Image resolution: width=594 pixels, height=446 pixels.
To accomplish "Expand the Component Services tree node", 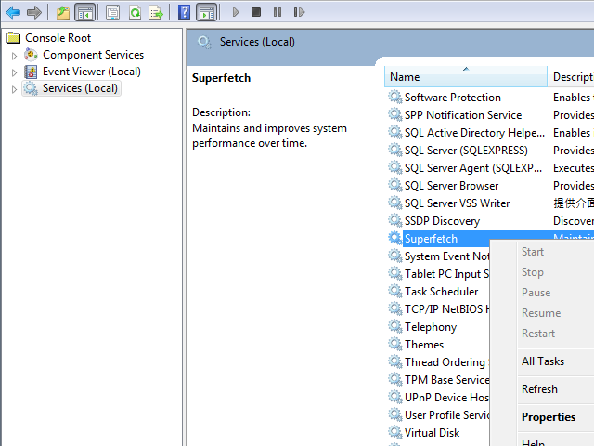I will 14,56.
